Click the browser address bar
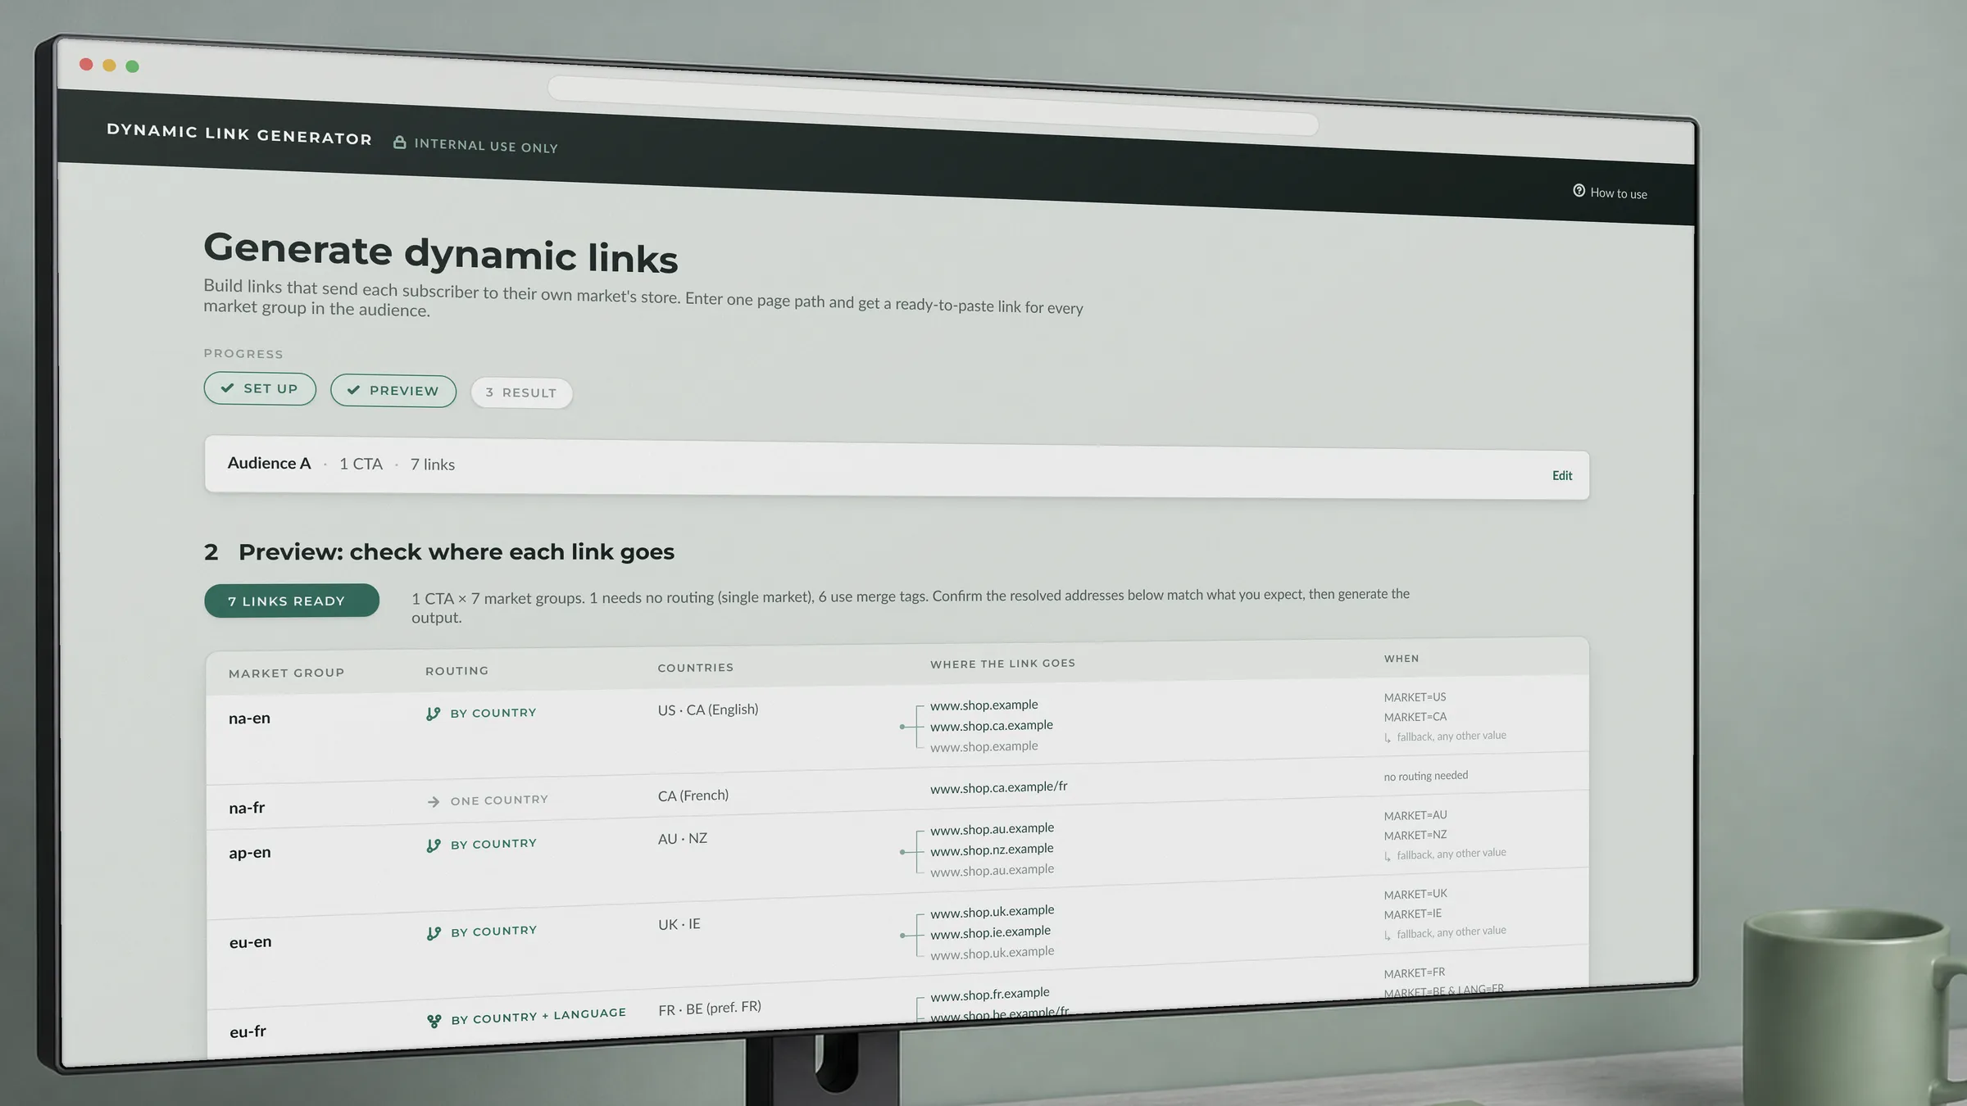The width and height of the screenshot is (1967, 1106). tap(933, 106)
